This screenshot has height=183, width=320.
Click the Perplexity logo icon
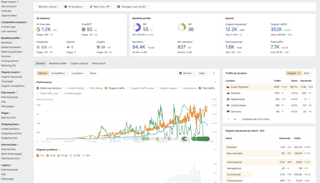[38, 47]
